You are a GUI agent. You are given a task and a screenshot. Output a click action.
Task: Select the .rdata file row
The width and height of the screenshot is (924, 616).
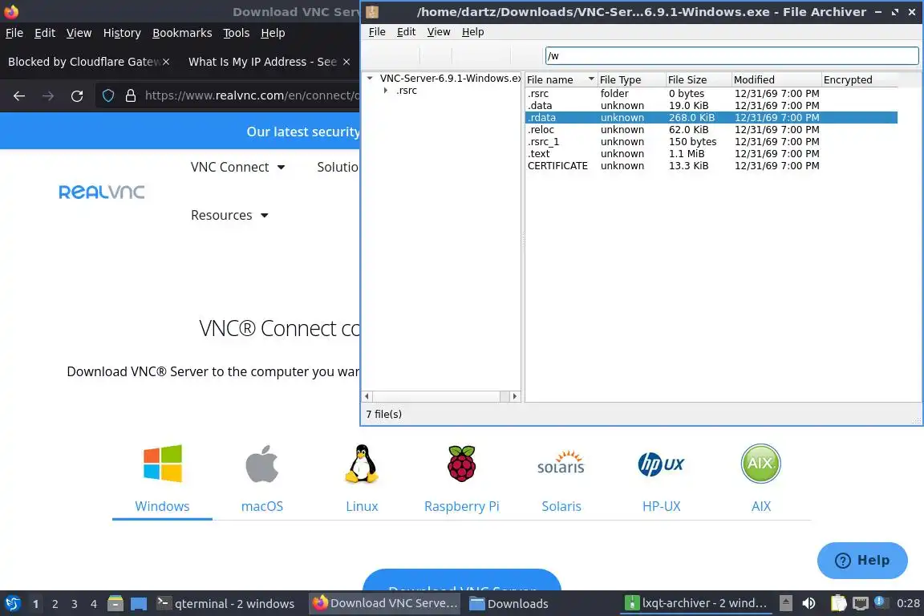(x=711, y=117)
